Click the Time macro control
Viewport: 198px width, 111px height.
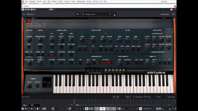click(157, 97)
